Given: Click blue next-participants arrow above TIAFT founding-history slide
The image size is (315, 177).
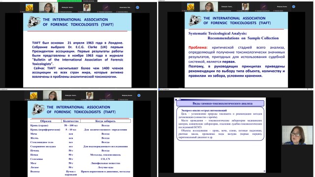Looking at the screenshot, I should [137, 7].
